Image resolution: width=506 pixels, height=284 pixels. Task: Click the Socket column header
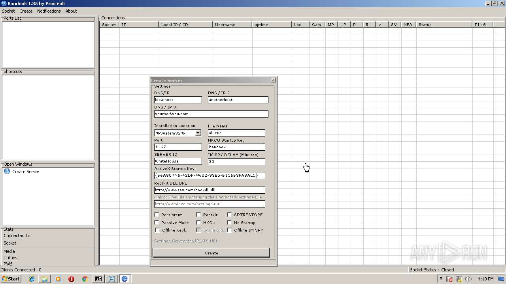[110, 24]
